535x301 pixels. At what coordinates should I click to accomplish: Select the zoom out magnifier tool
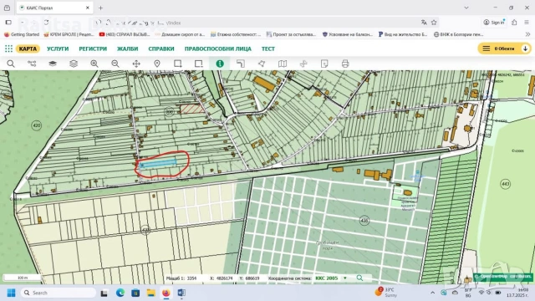pos(115,64)
